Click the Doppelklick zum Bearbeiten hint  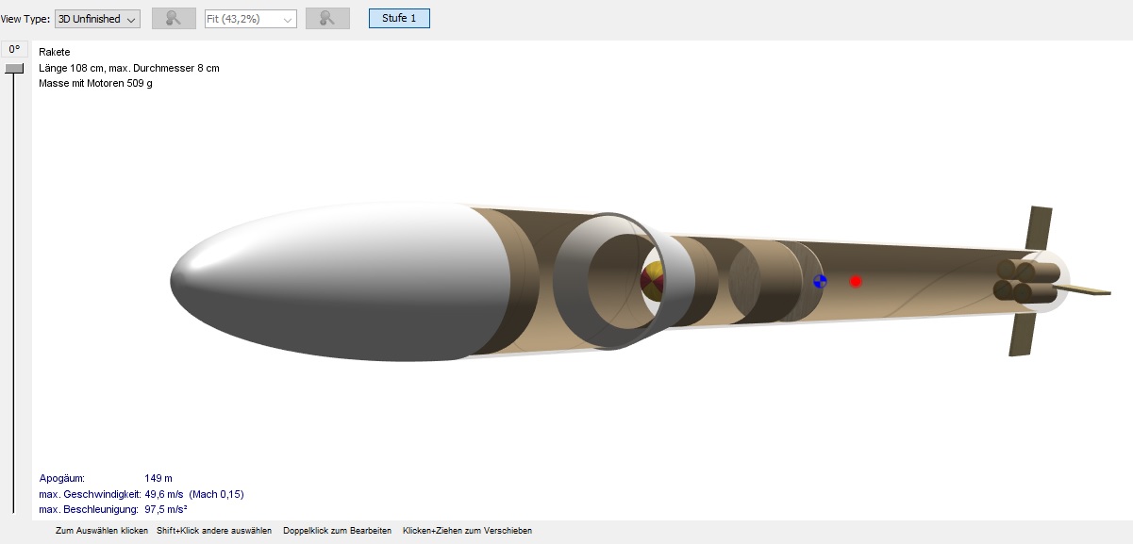[x=337, y=531]
